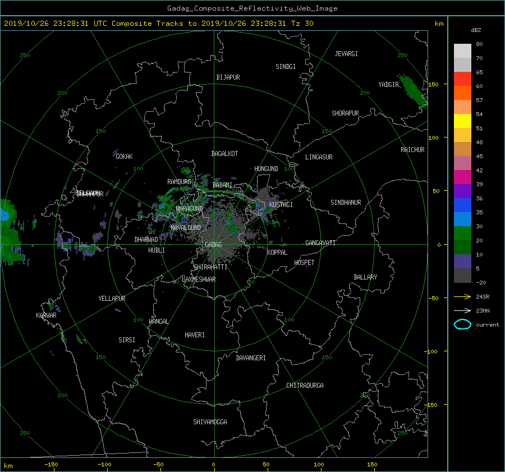Click the KOPPAL city label
This screenshot has height=472, width=505.
point(277,253)
